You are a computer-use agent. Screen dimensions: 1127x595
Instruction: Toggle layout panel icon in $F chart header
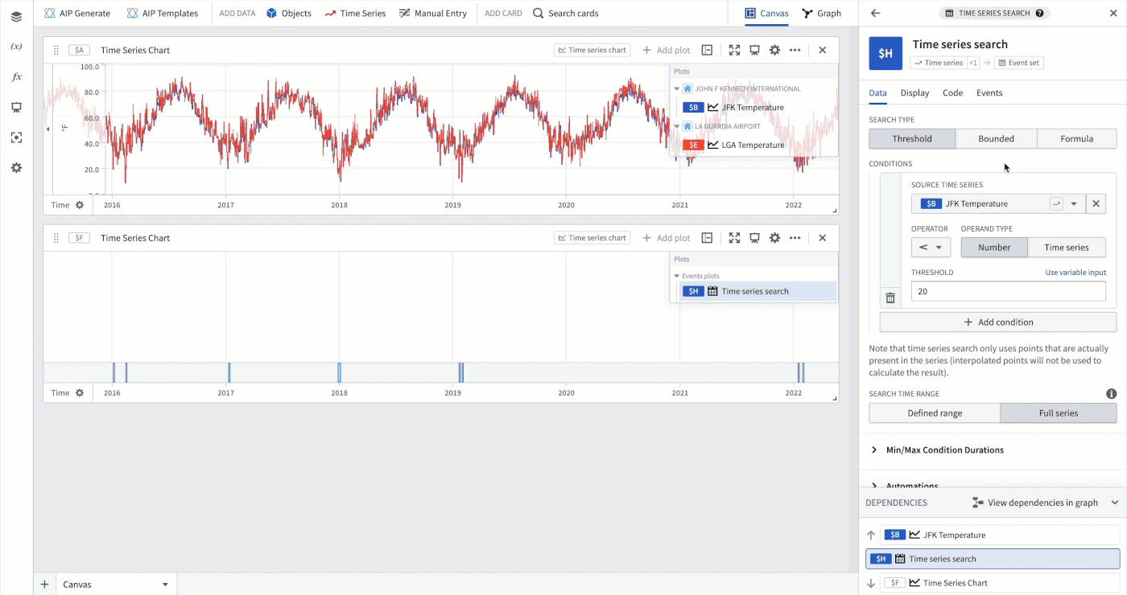707,238
